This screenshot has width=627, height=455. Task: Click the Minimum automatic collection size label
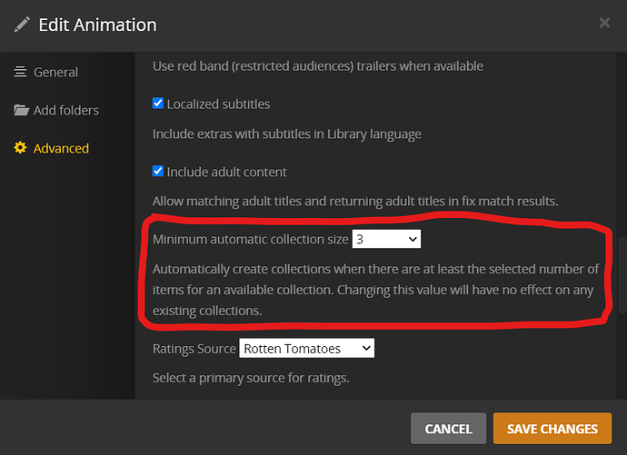point(250,240)
